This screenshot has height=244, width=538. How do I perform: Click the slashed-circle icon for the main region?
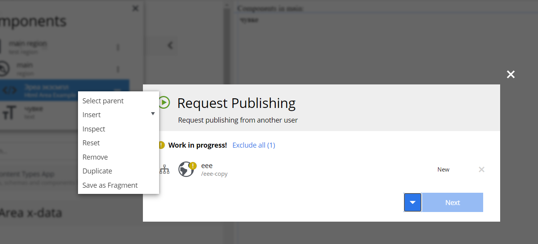click(x=4, y=69)
